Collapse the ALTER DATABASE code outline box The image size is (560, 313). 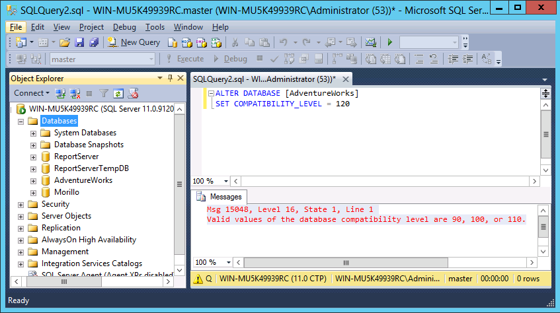coord(211,94)
